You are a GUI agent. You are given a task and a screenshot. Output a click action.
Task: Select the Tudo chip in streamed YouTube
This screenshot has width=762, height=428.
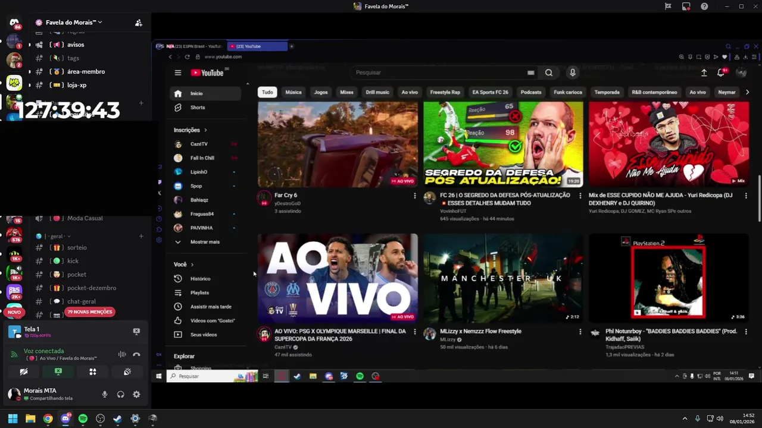tap(267, 92)
